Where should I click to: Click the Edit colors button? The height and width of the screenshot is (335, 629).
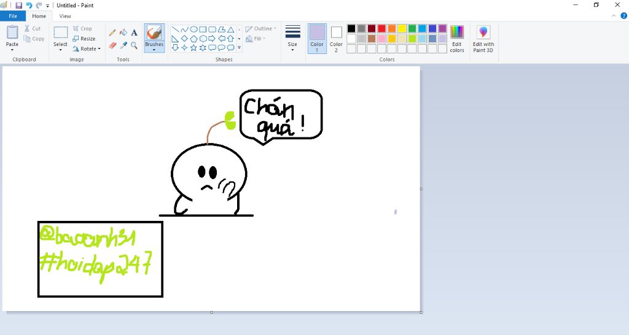pyautogui.click(x=457, y=39)
